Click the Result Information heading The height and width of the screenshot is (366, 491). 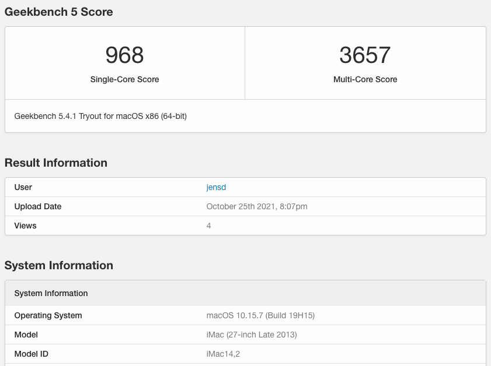(x=56, y=163)
